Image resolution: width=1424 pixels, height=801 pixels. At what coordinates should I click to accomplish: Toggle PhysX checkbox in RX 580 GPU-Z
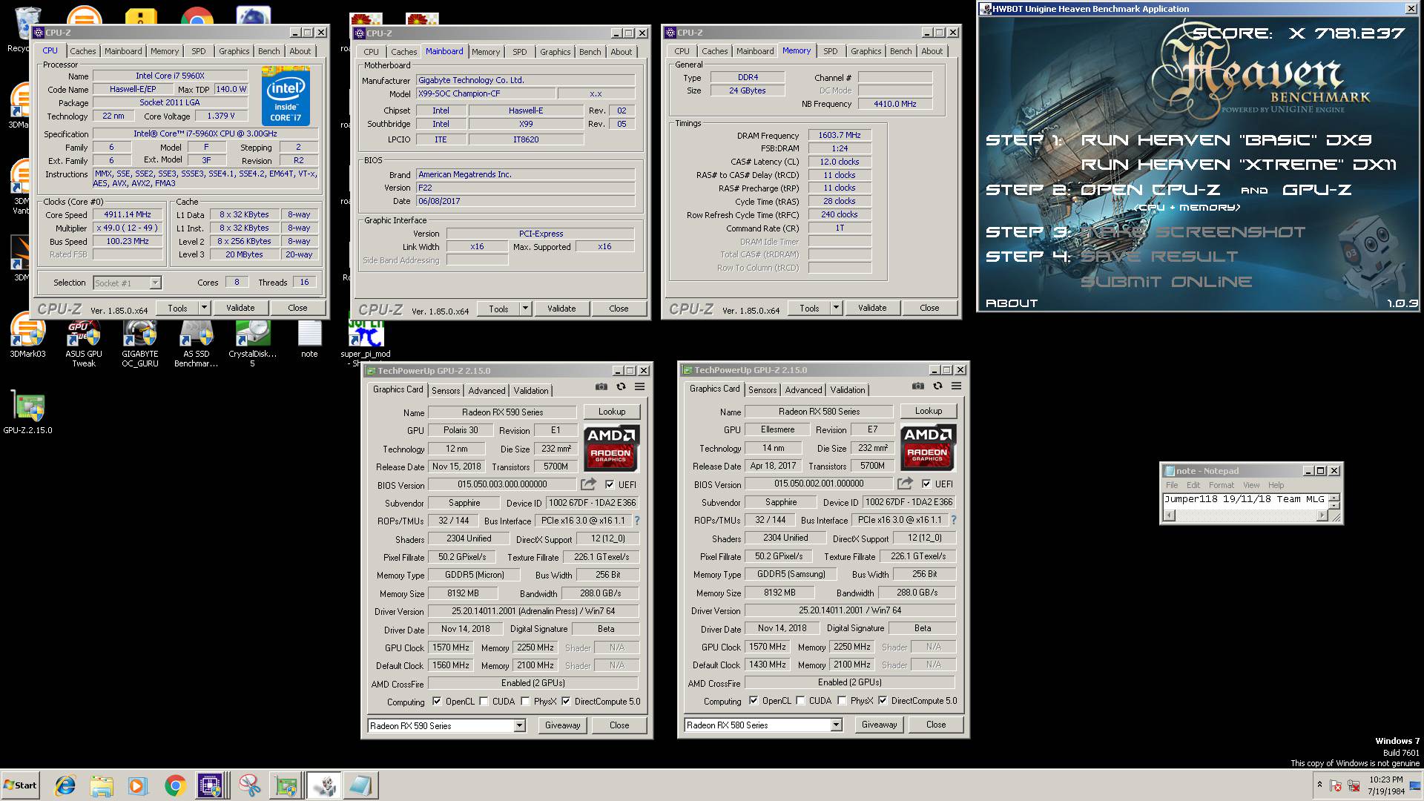(842, 701)
